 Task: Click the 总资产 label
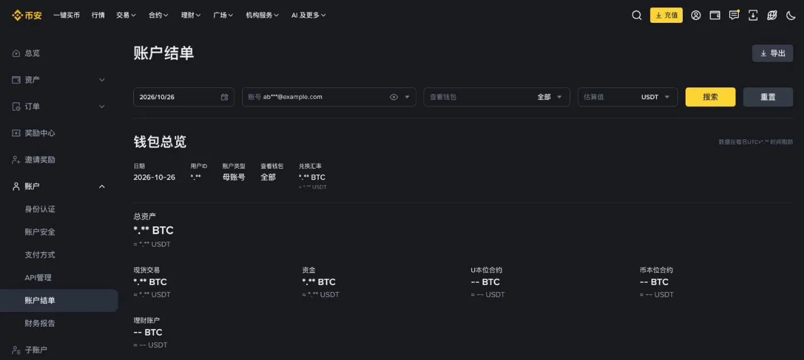[144, 217]
